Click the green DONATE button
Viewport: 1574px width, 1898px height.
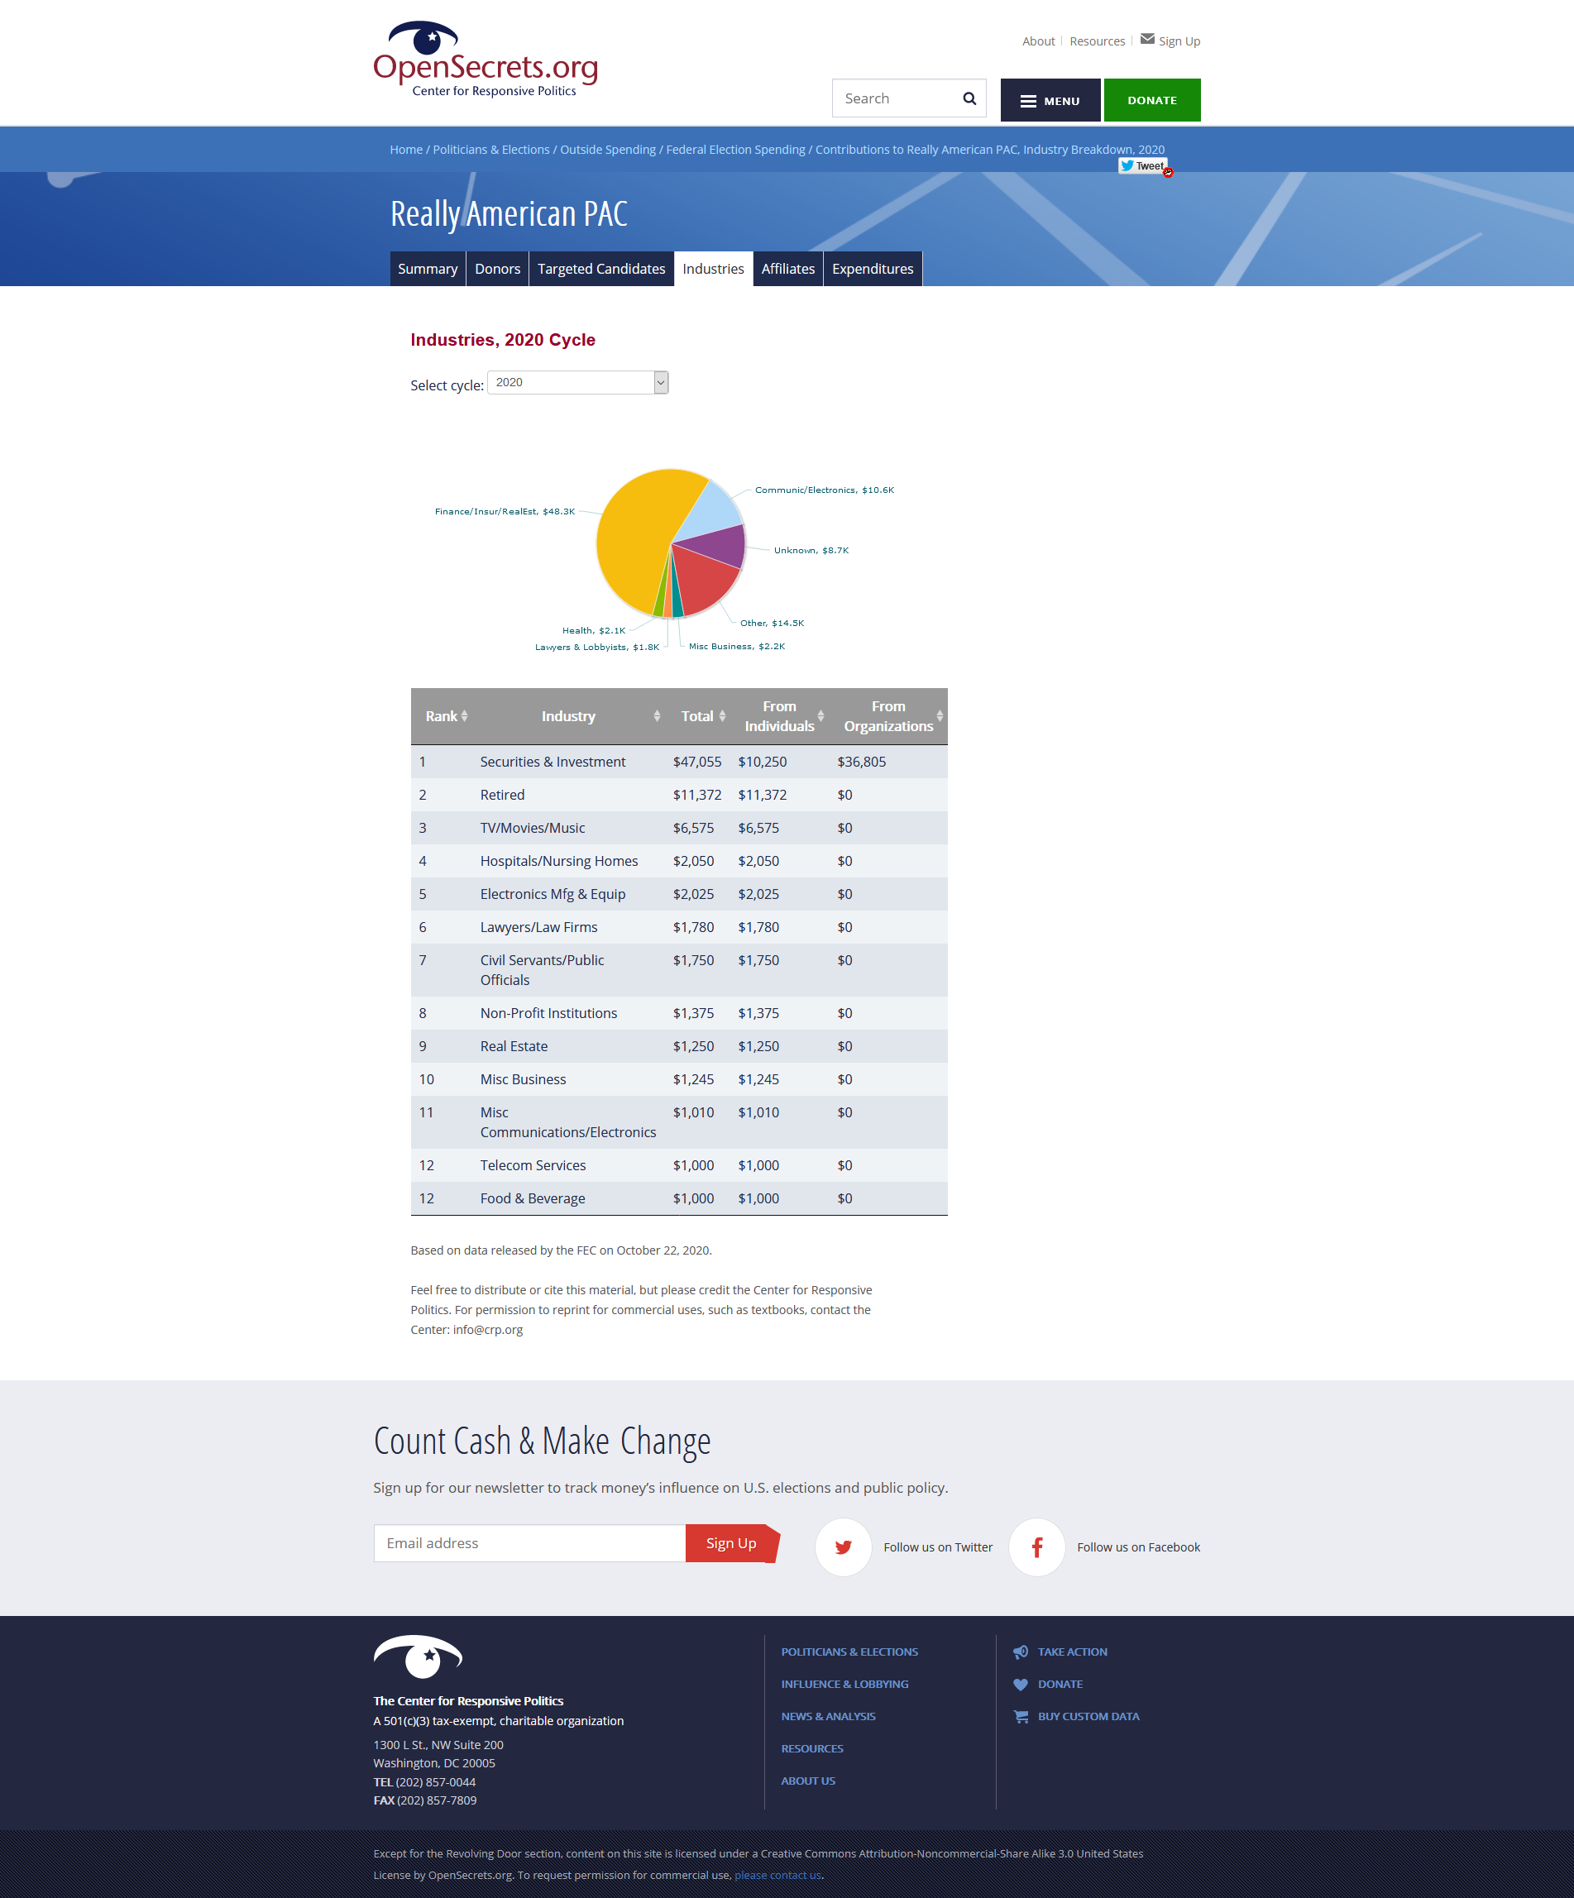(x=1152, y=100)
